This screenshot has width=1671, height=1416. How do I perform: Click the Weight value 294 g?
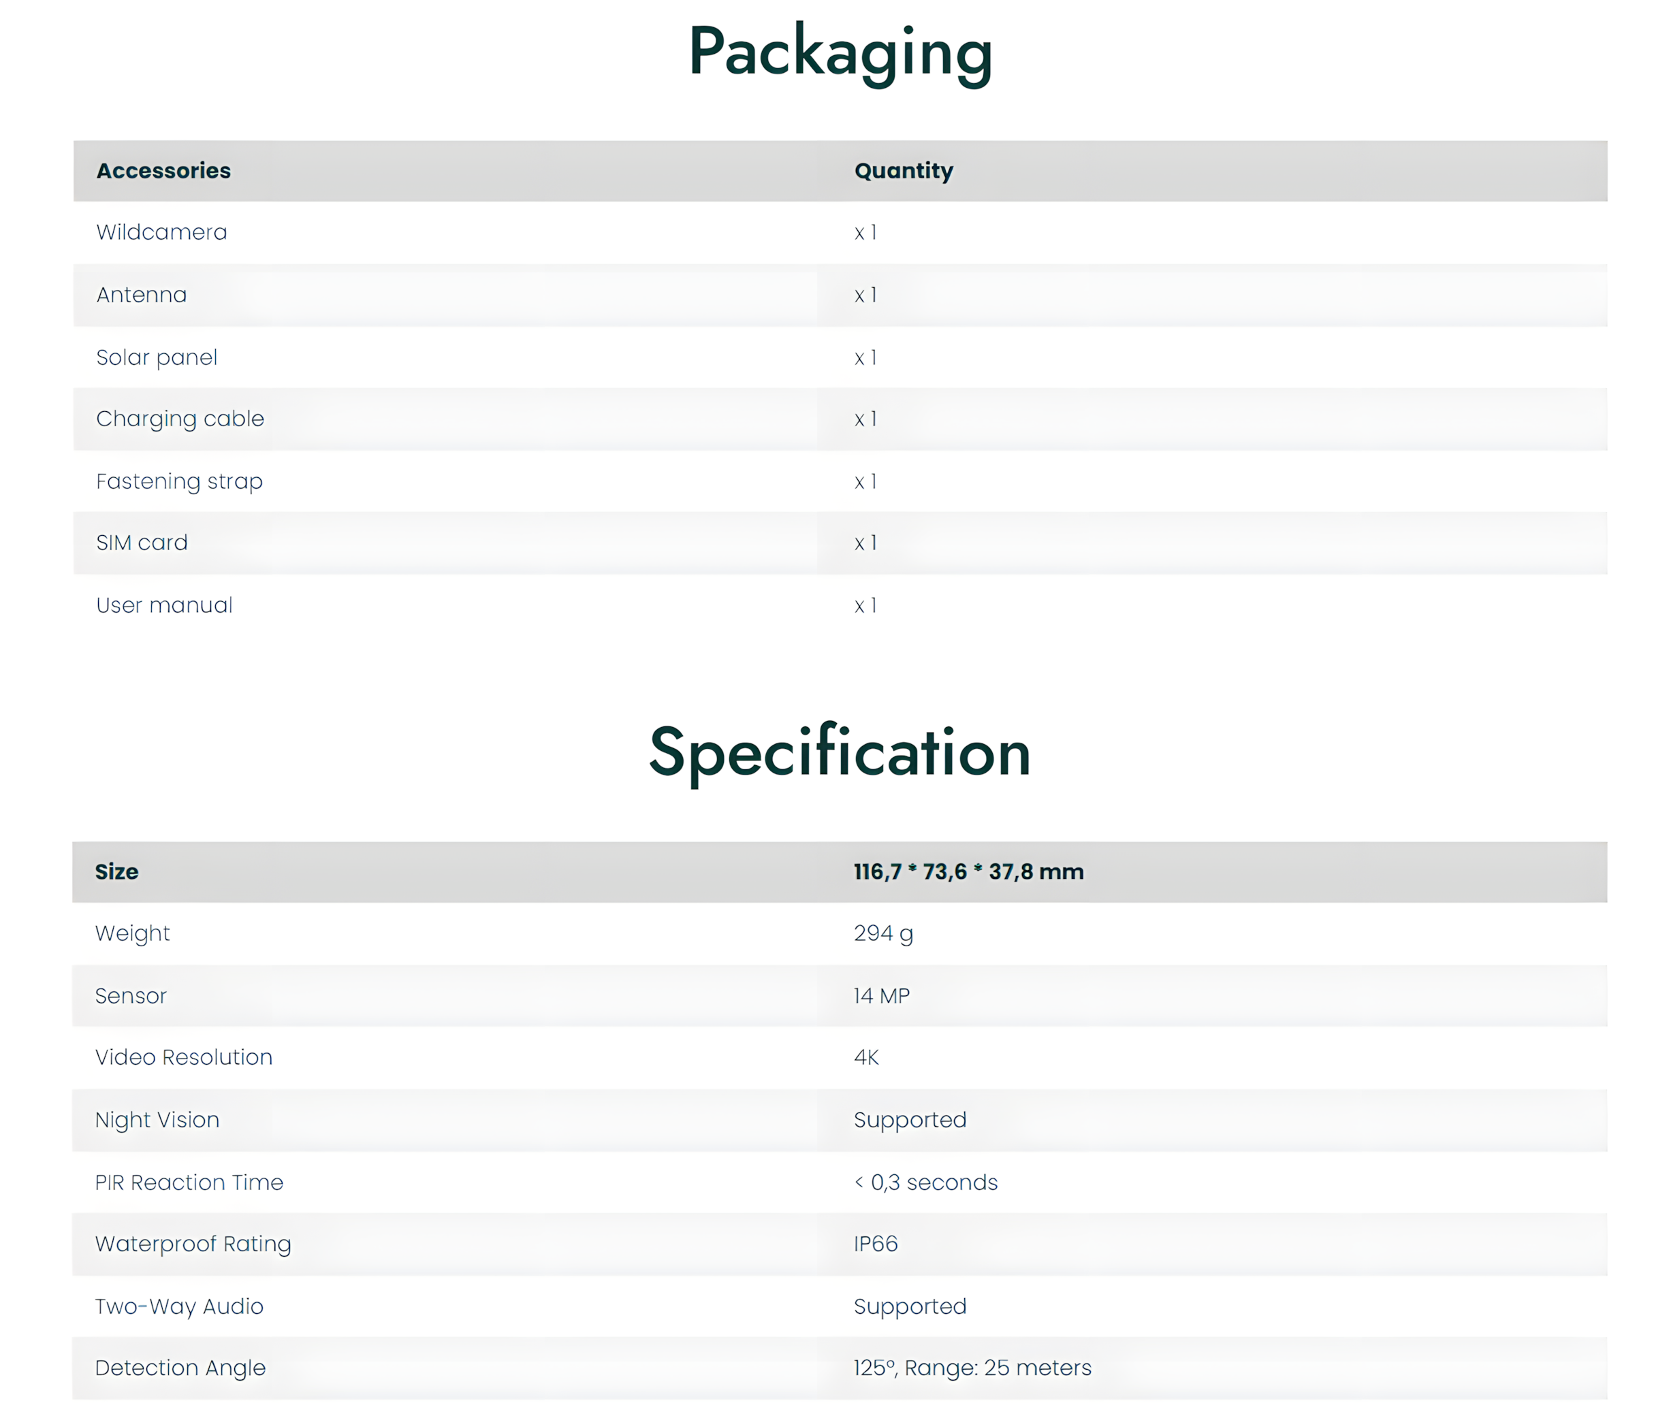point(883,933)
